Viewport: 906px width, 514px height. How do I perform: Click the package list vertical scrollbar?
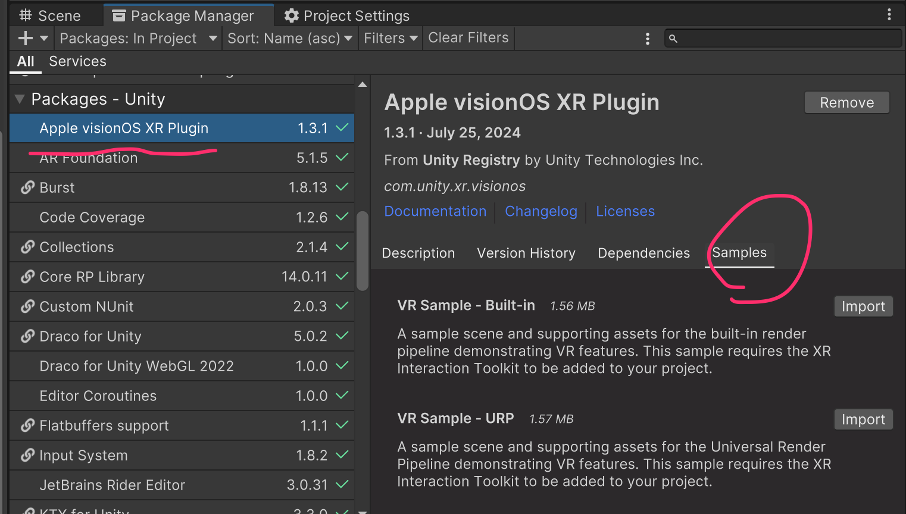click(x=363, y=250)
